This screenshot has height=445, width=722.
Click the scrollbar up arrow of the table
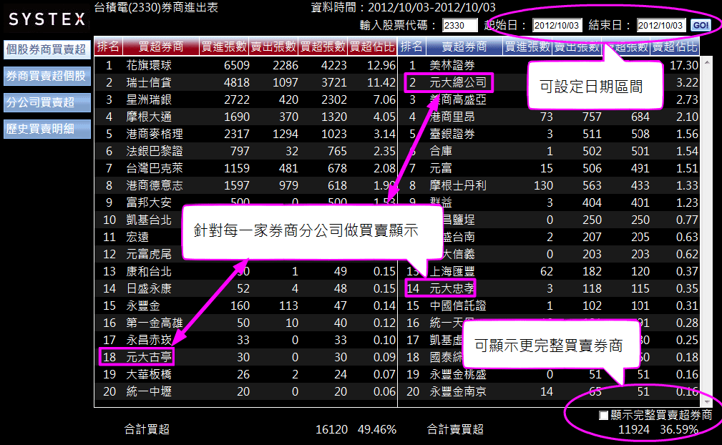point(706,62)
